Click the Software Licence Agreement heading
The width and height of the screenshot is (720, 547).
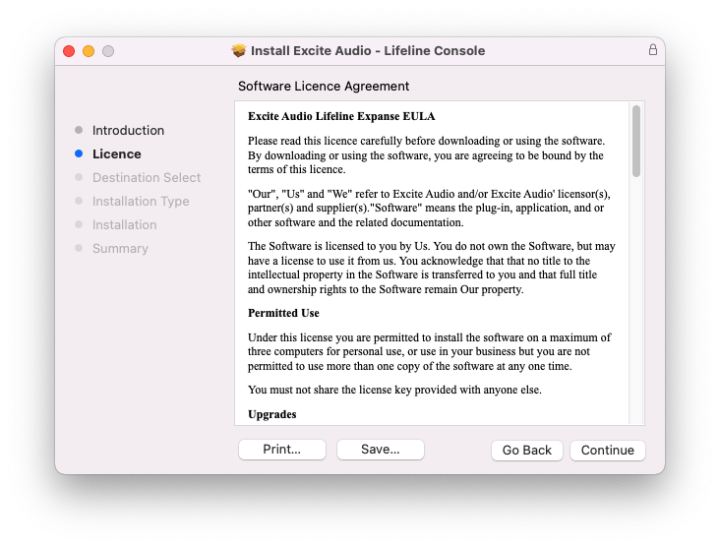point(324,87)
